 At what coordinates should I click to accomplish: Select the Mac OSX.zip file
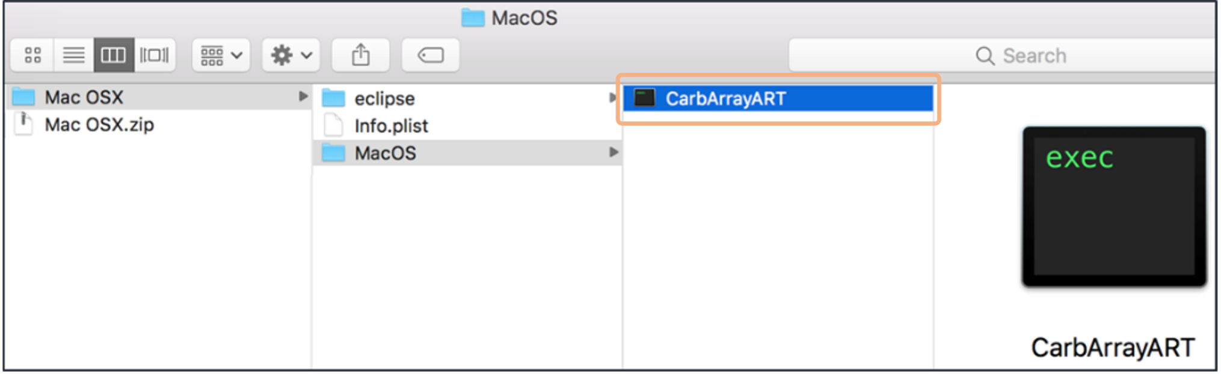tap(159, 124)
